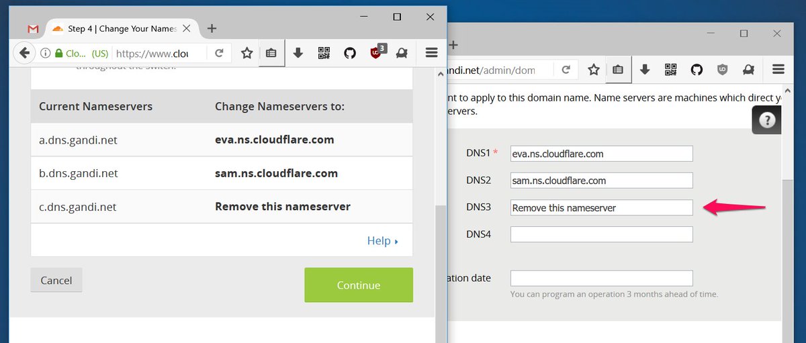Go back in the Cloudflare window
The image size is (806, 343).
(x=24, y=53)
